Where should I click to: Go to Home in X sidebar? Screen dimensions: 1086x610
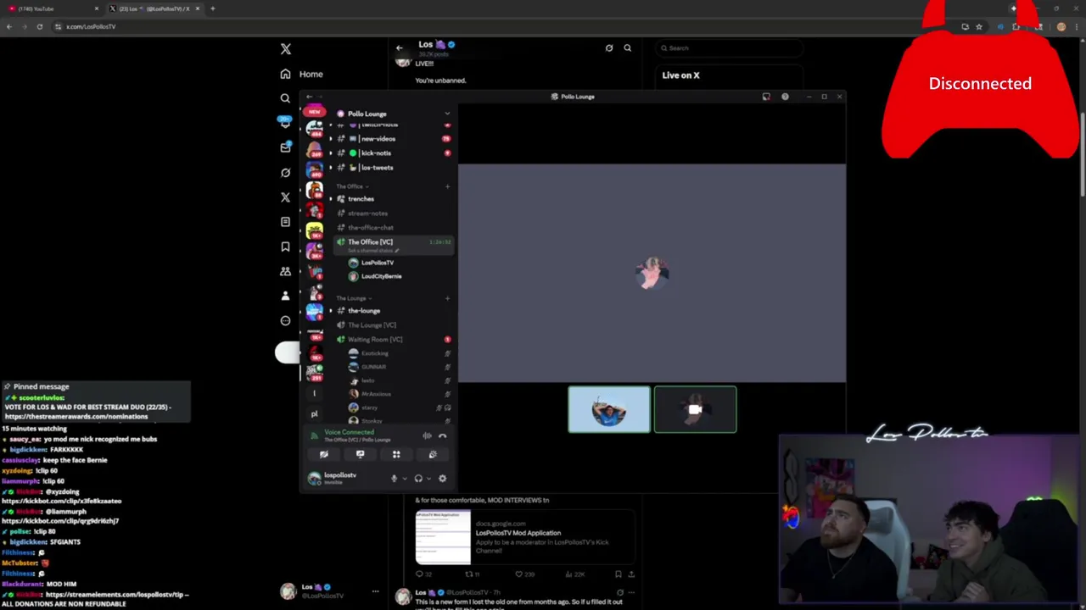point(302,75)
